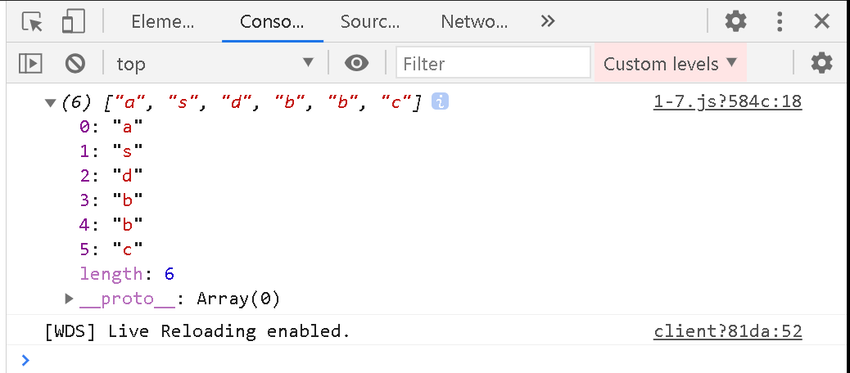Focus the console Filter input field
850x373 pixels.
pos(493,64)
